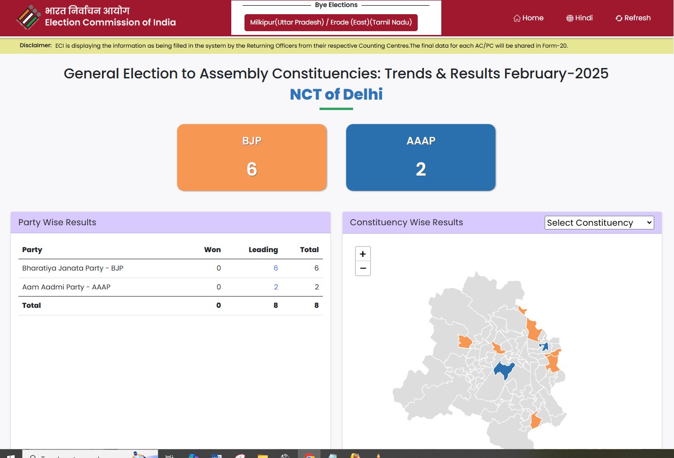The width and height of the screenshot is (674, 458).
Task: Switch the site language to Hindi
Action: click(579, 18)
